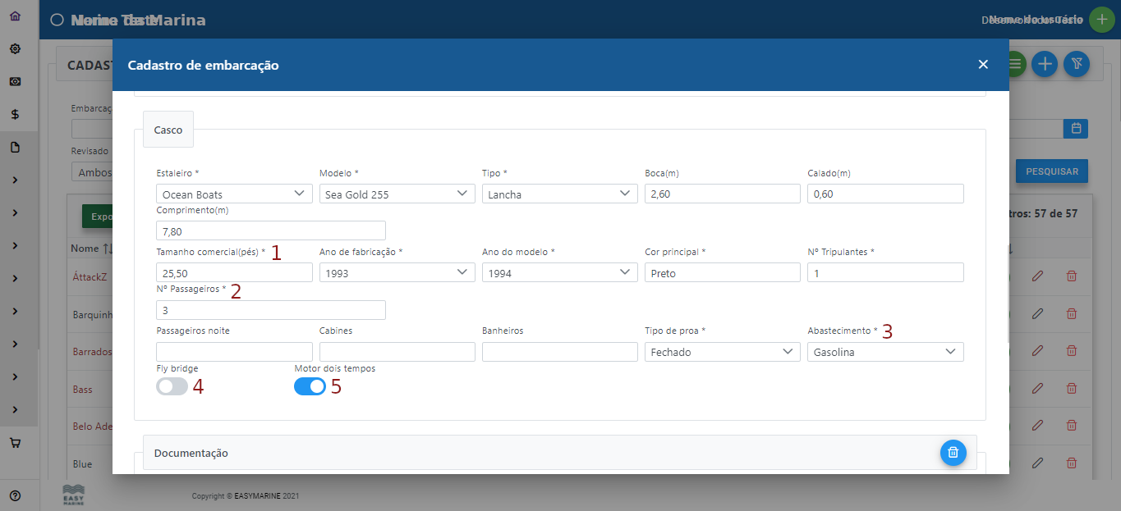This screenshot has height=511, width=1121.
Task: Click the help question mark icon
Action: pos(15,495)
